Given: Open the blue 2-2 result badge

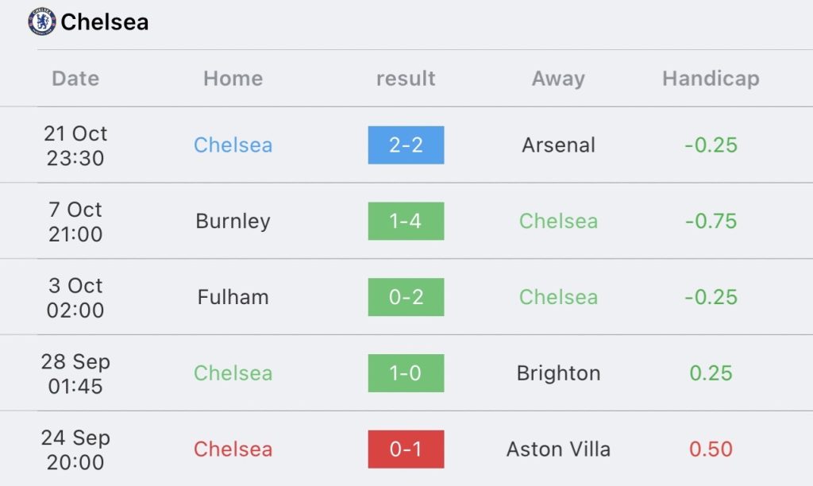Looking at the screenshot, I should 406,145.
